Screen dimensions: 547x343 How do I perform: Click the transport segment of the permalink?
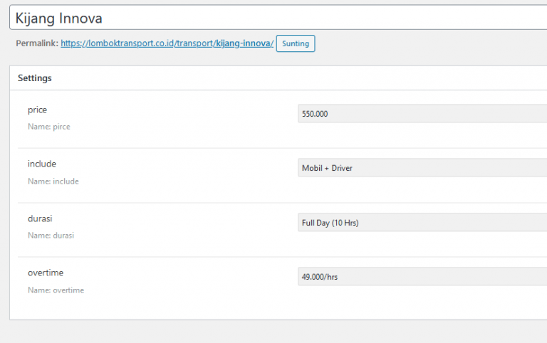tap(194, 43)
